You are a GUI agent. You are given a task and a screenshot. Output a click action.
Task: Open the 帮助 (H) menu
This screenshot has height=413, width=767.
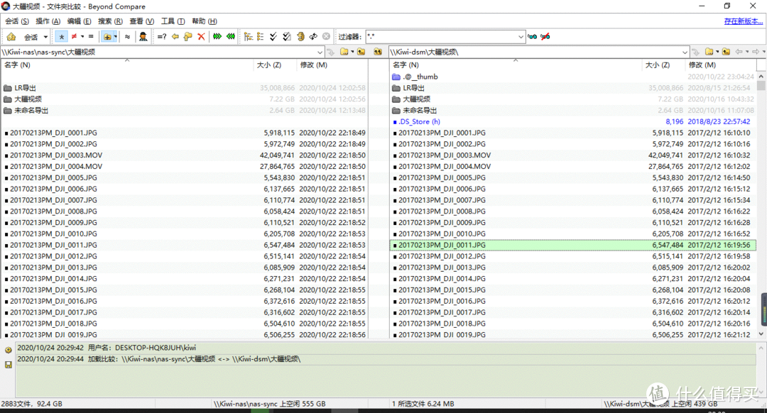point(204,21)
